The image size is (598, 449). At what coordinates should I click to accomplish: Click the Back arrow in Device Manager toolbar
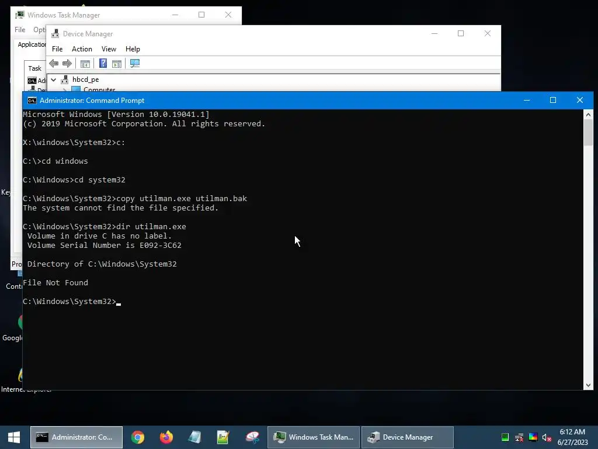pos(54,63)
